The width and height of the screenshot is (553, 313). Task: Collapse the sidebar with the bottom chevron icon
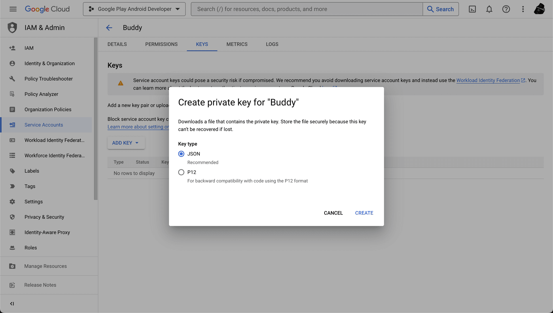pyautogui.click(x=12, y=303)
